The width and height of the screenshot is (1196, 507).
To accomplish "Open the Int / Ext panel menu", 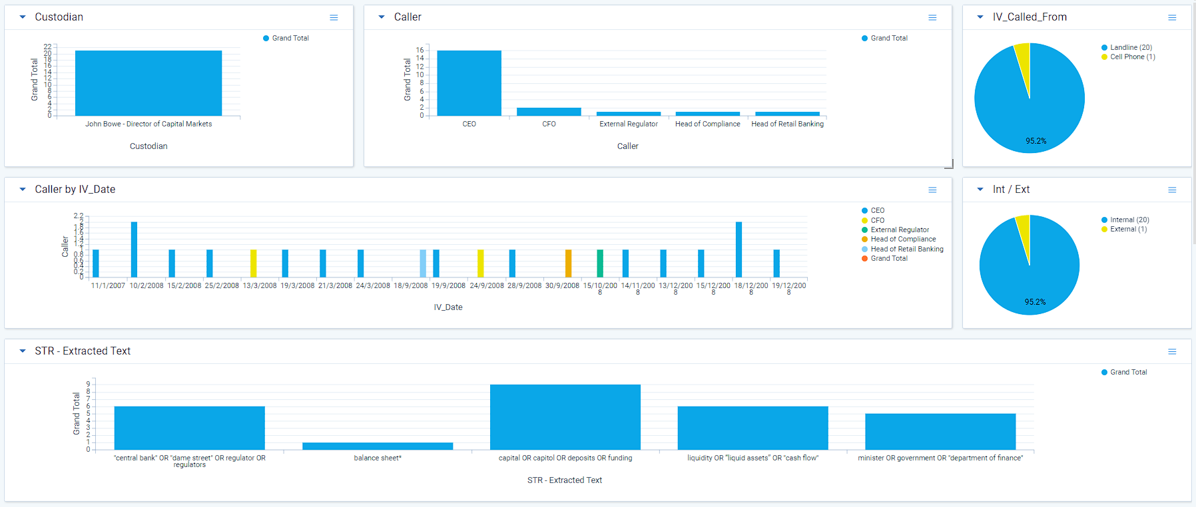I will [1172, 190].
